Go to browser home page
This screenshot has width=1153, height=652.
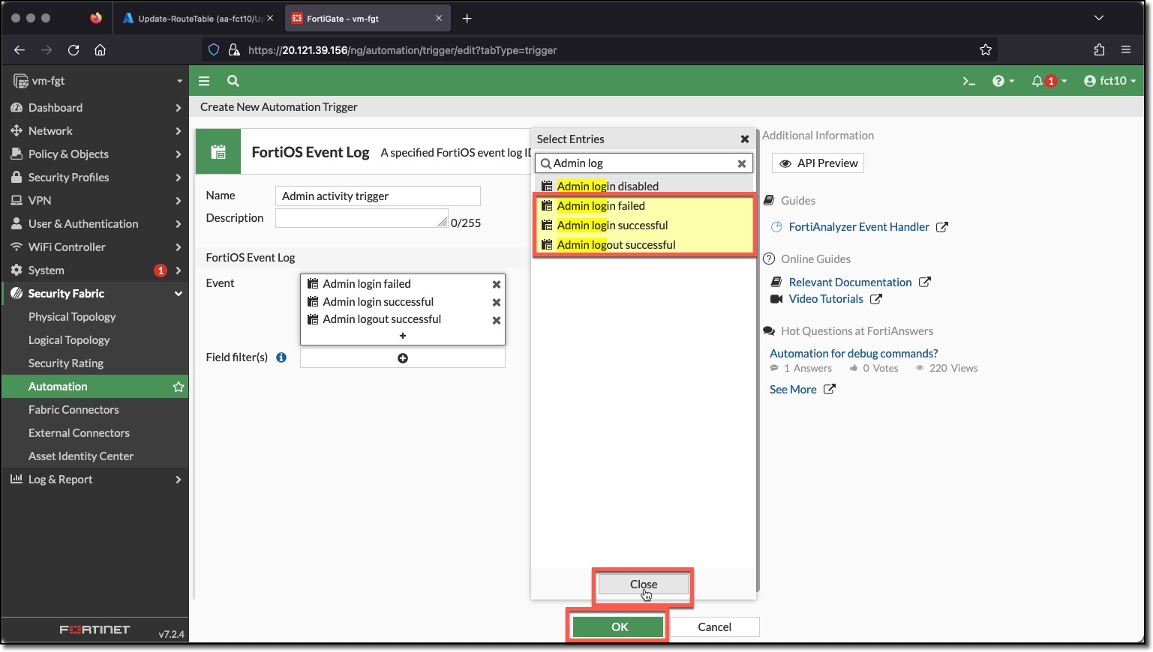[x=100, y=50]
